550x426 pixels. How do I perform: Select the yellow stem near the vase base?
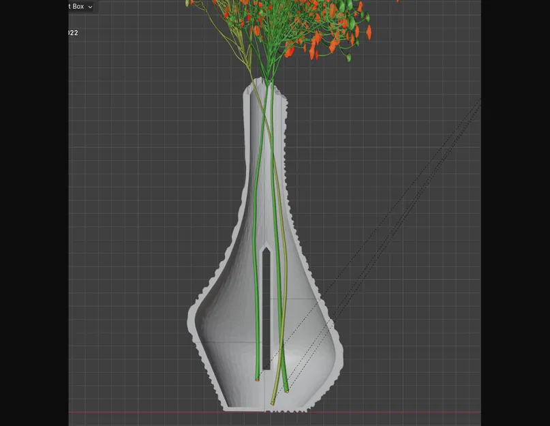click(278, 382)
